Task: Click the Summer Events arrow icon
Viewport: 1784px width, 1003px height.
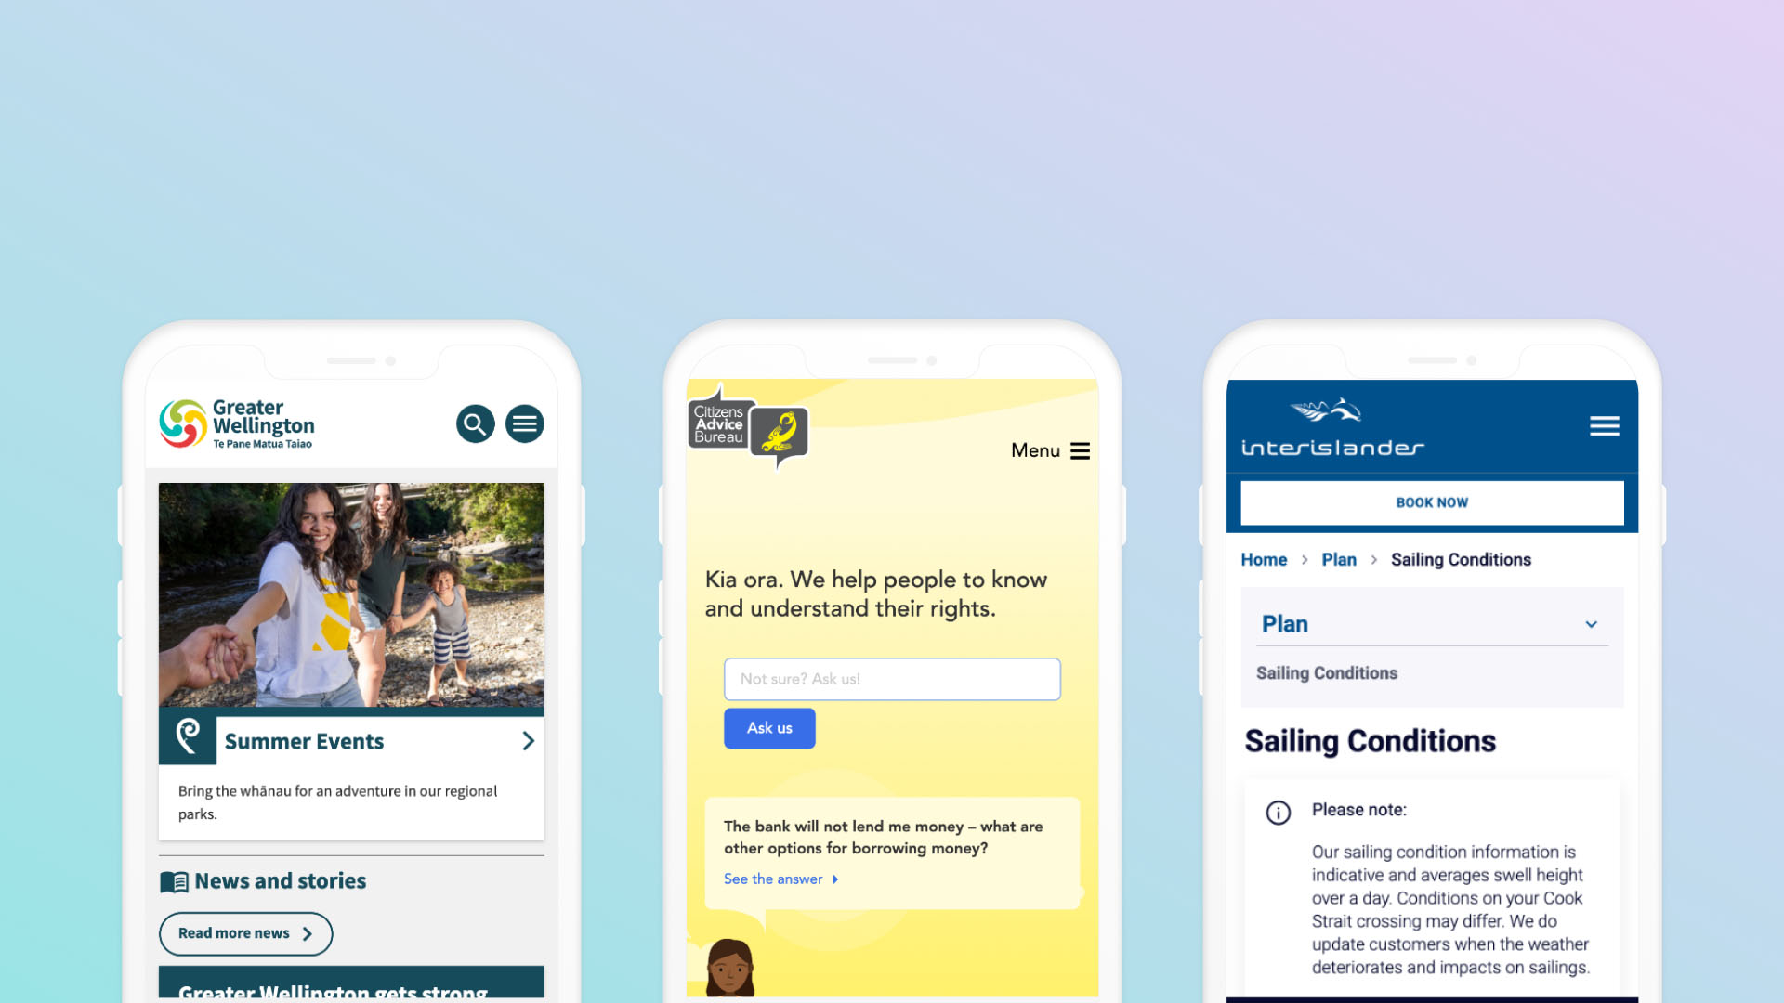Action: 528,739
